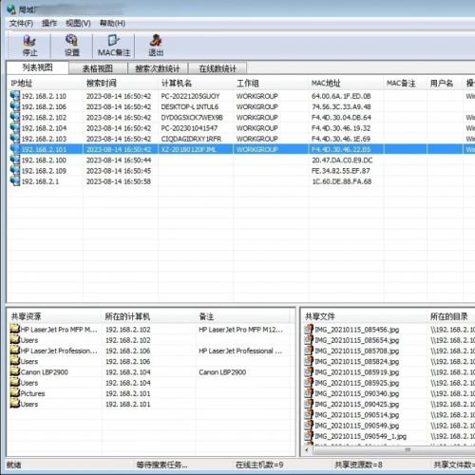
Task: Click search time 2023-08-14 16:50:58
Action: (119, 181)
